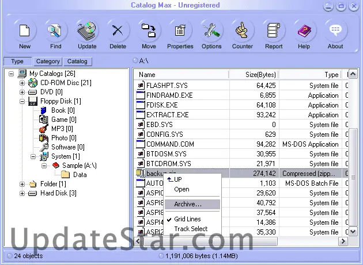Select the BTCDROM.SYS file row

pos(241,164)
